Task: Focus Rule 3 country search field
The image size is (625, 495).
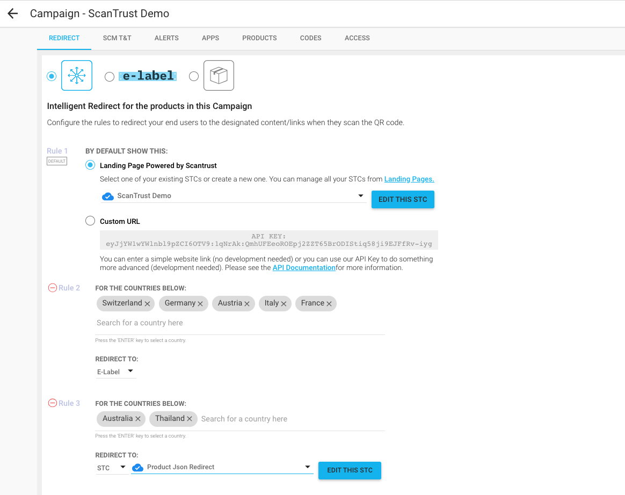Action: [x=292, y=419]
